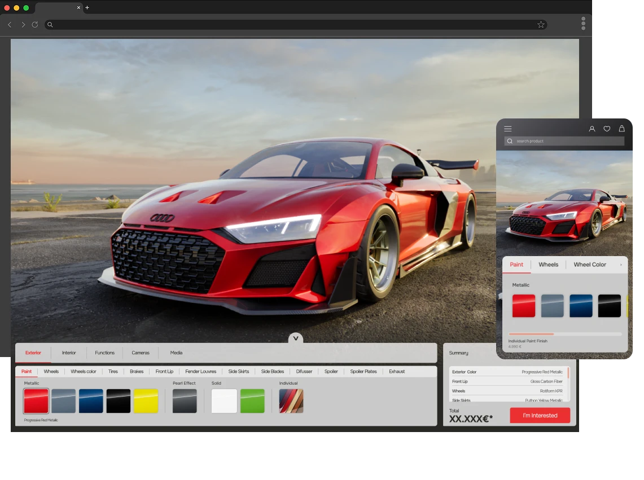The height and width of the screenshot is (480, 644).
Task: Switch to the Interior tab
Action: coord(69,353)
